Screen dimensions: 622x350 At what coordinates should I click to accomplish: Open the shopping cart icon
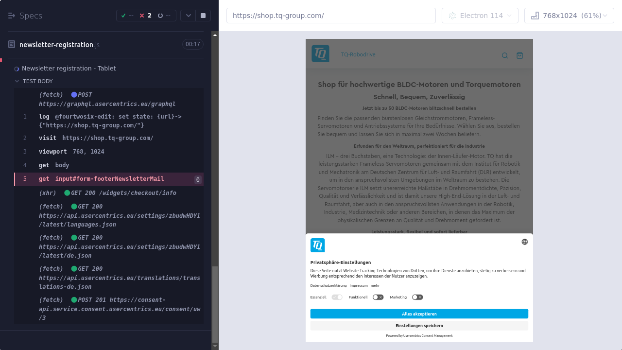(x=519, y=55)
